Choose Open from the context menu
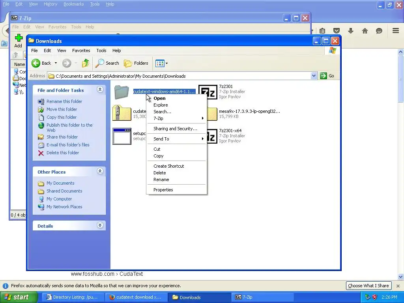Screen dimensions: 404x303 click(x=176, y=98)
